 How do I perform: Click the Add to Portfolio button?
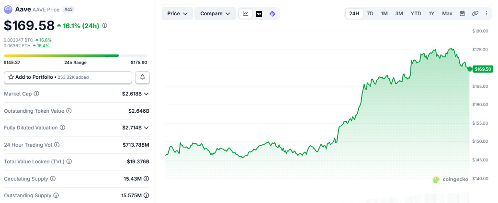68,77
